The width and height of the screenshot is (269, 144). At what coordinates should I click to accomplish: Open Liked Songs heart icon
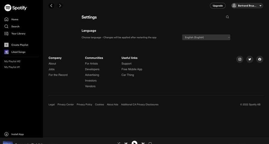coord(6,52)
